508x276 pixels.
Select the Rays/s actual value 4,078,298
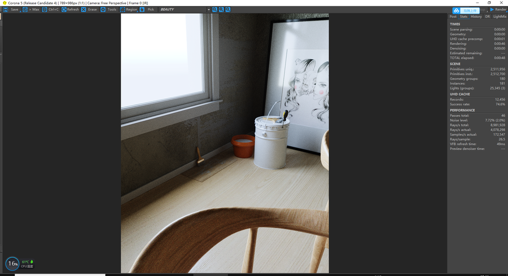point(498,130)
